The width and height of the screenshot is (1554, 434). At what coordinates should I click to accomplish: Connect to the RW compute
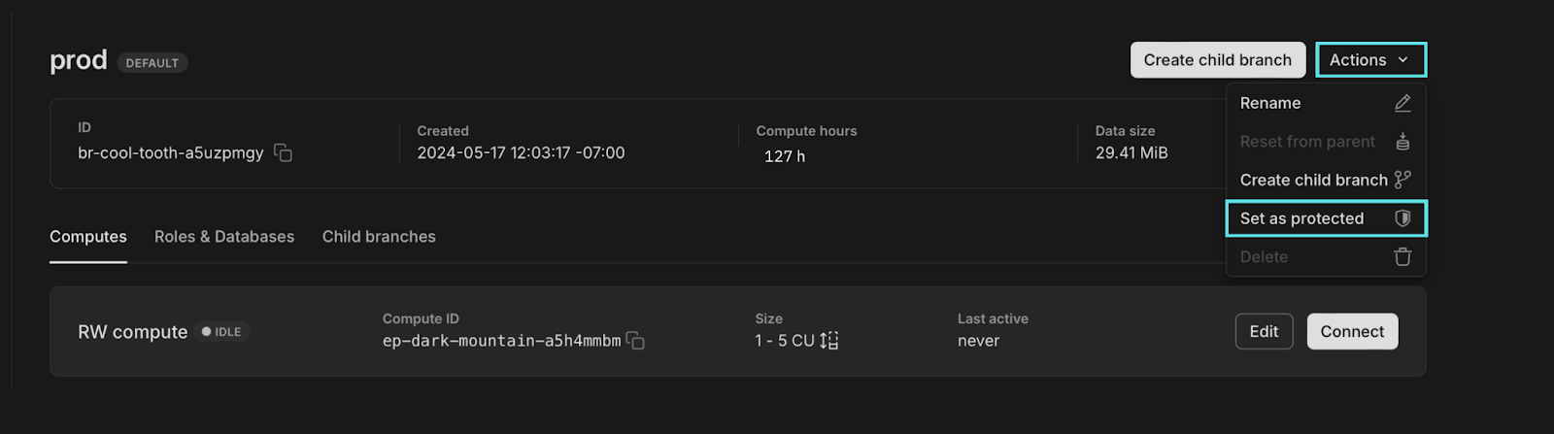[x=1352, y=331]
